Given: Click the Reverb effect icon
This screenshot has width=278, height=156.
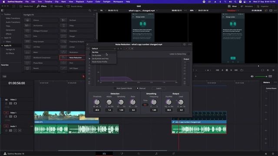Looking at the screenshot, I should coord(27,68).
